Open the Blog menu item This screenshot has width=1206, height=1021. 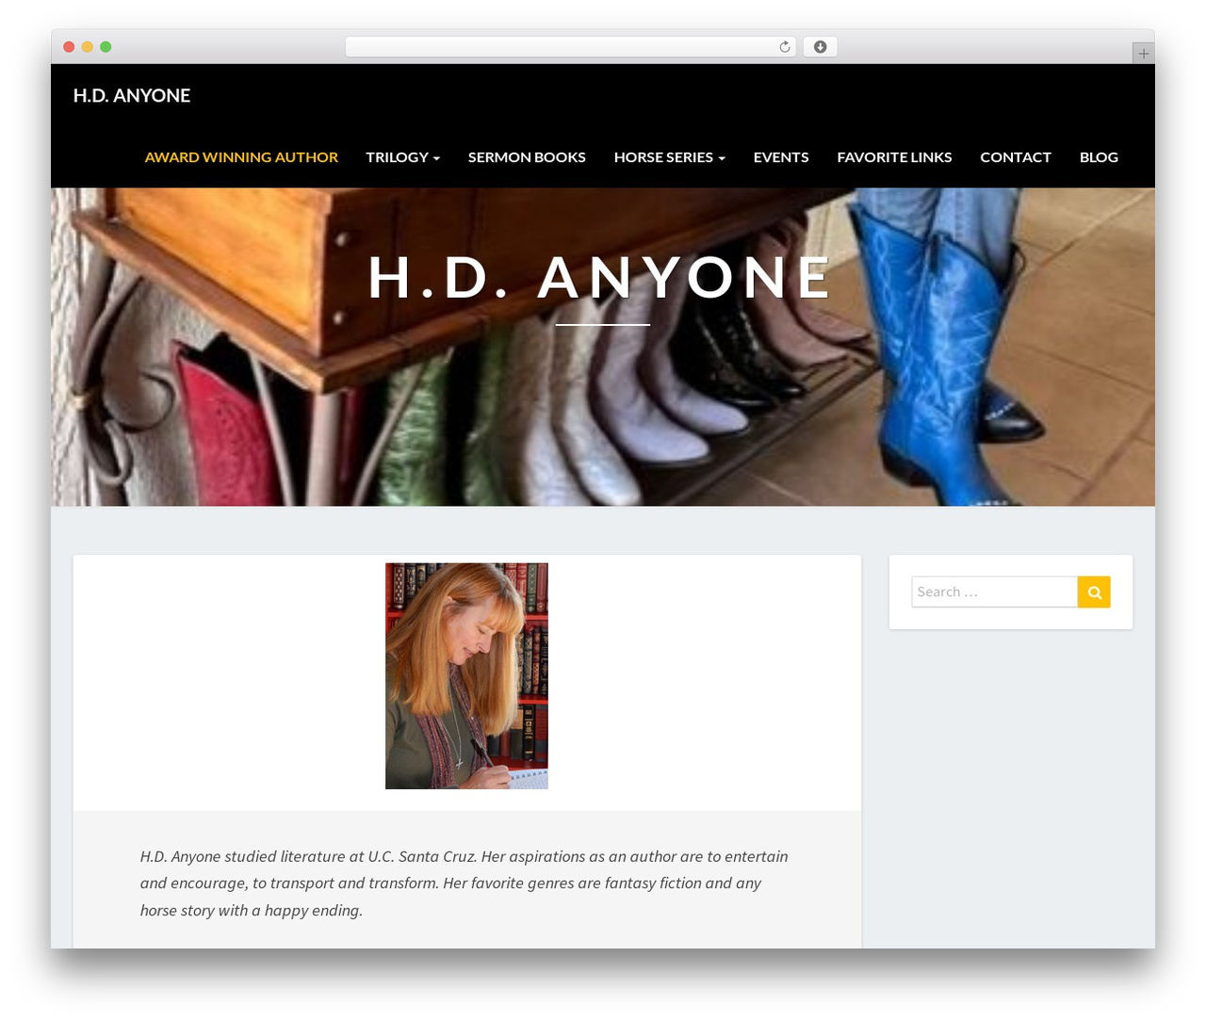pos(1099,157)
